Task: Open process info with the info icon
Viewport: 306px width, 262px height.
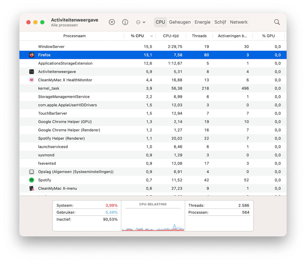Action: tap(125, 22)
